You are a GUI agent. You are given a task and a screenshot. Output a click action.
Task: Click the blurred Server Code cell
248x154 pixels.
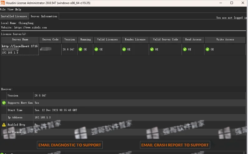click(50, 49)
